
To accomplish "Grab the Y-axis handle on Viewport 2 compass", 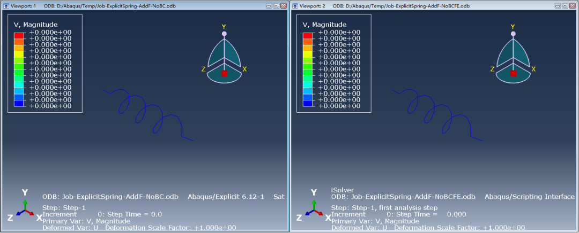I will tap(513, 34).
